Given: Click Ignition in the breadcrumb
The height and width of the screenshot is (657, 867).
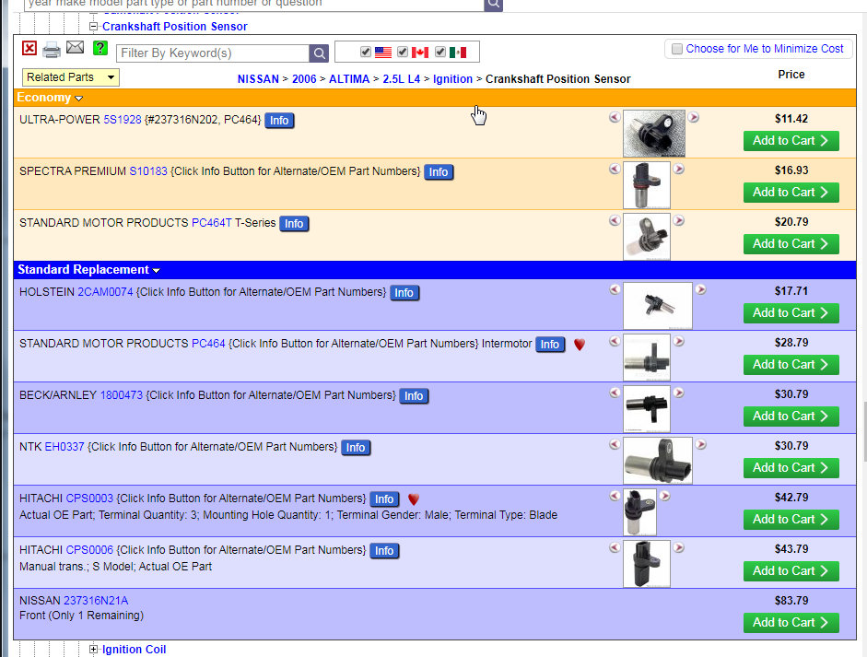Looking at the screenshot, I should 452,79.
